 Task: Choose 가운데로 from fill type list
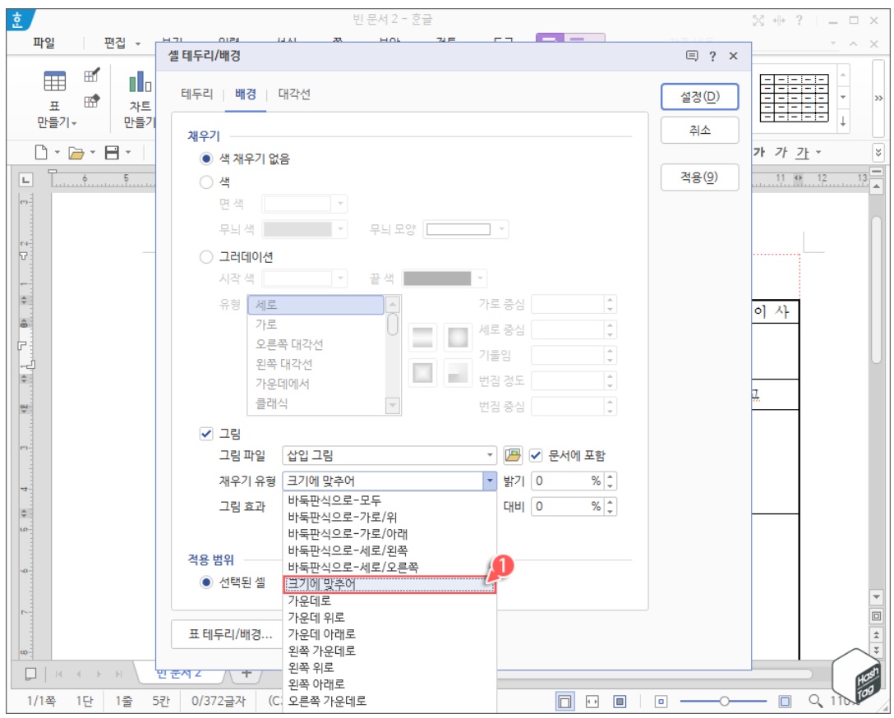point(309,601)
